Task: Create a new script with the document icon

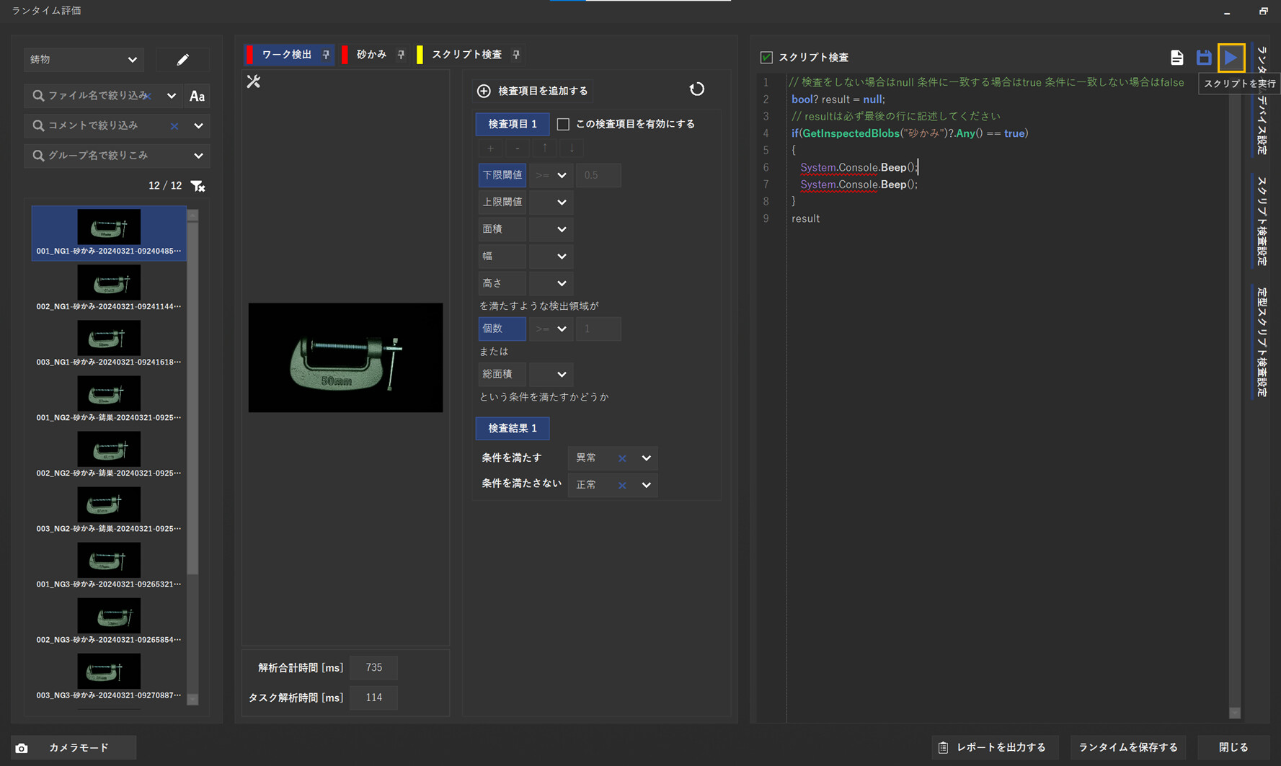Action: (x=1176, y=58)
